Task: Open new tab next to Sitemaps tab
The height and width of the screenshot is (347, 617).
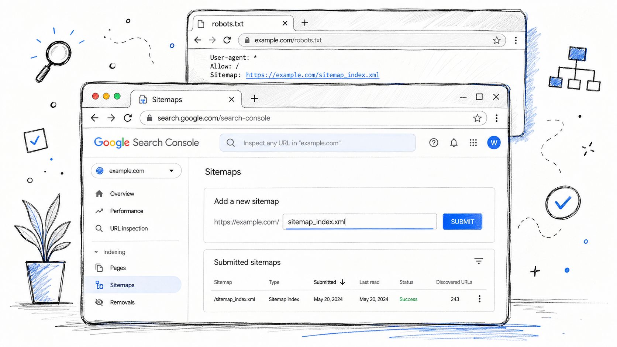Action: 254,98
